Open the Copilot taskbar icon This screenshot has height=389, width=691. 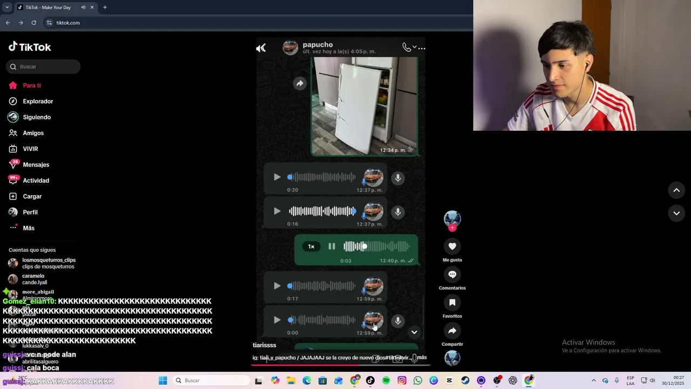click(275, 380)
